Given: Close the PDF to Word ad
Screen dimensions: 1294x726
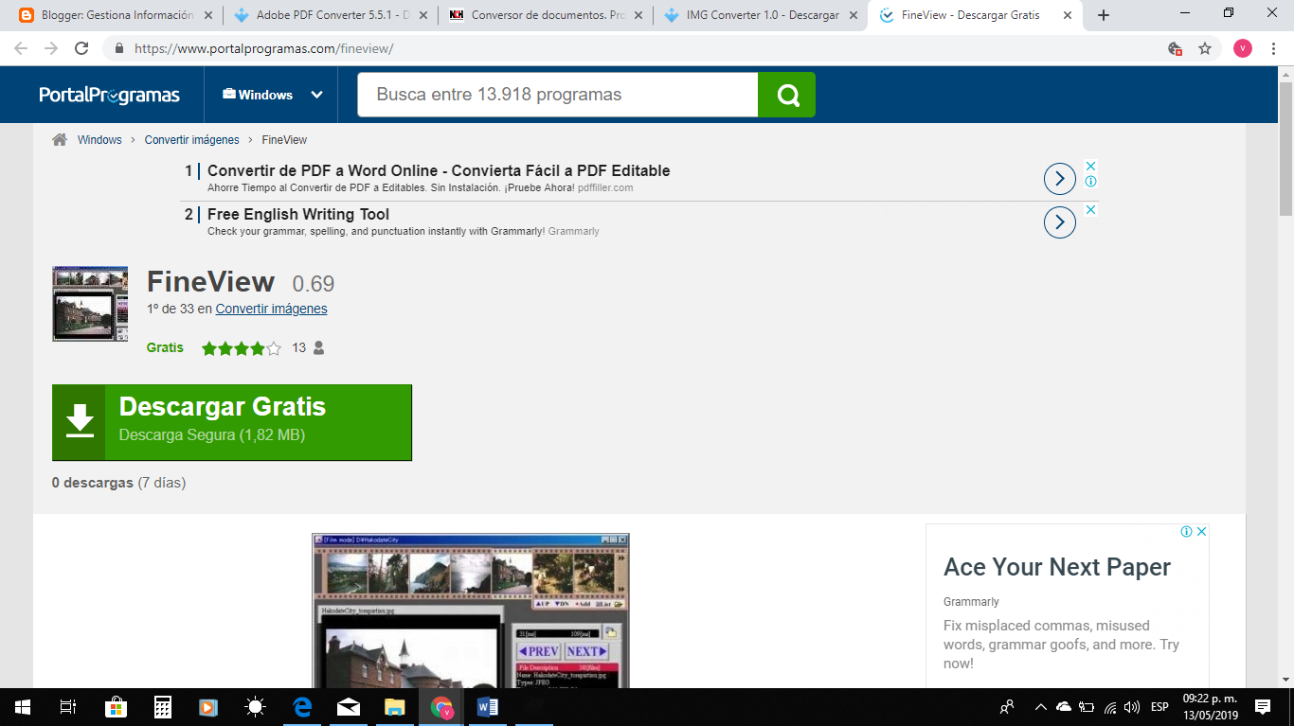Looking at the screenshot, I should click(1090, 166).
